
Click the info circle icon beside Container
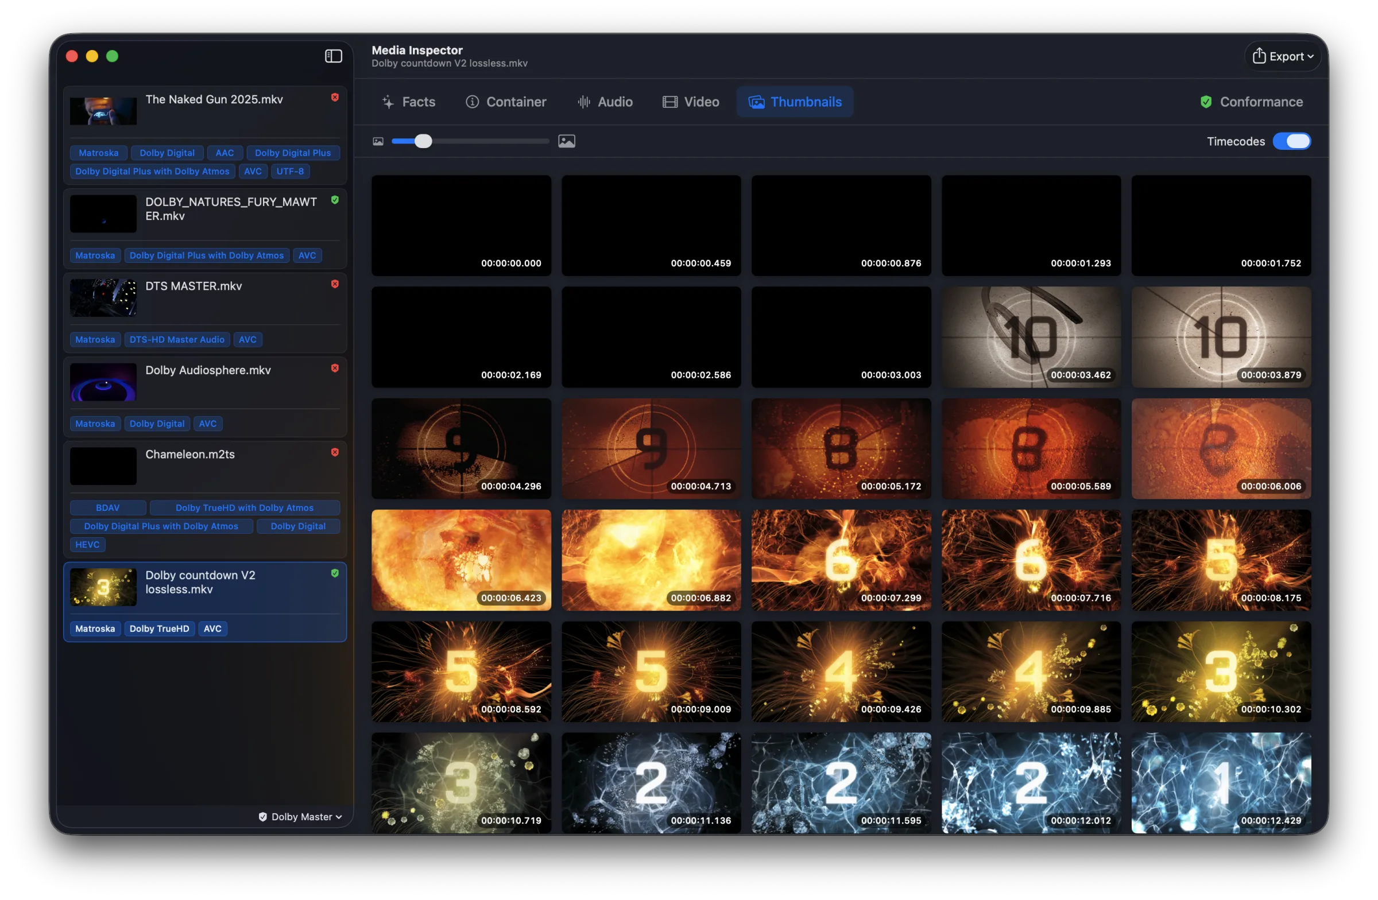tap(473, 102)
